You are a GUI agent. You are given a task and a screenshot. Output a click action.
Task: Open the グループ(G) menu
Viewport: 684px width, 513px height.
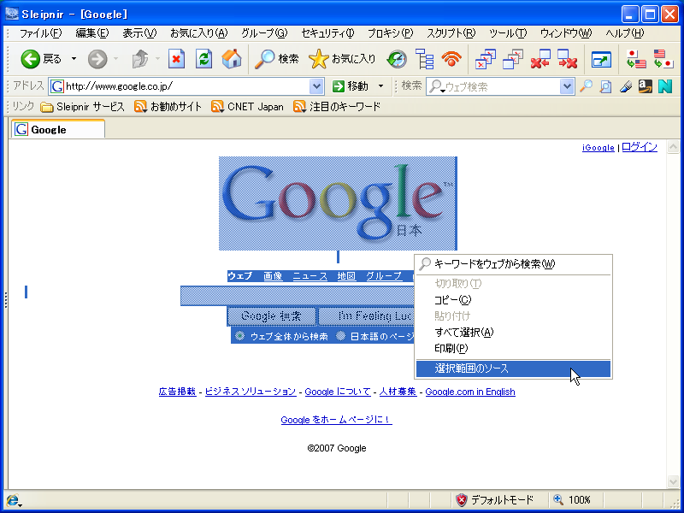tap(264, 33)
